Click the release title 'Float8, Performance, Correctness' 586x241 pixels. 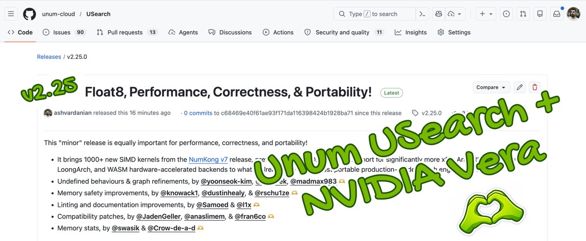[x=228, y=92]
